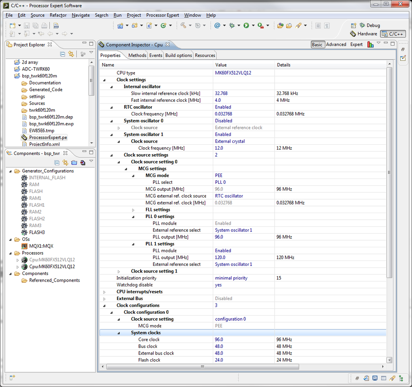Collapse the Clock settings group
This screenshot has height=387, width=412.
[104, 80]
